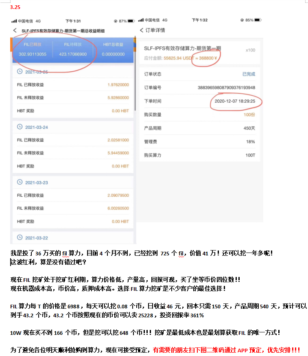Click the 5.92860000 unreleased earnings value
This screenshot has width=308, height=356.
point(118,98)
